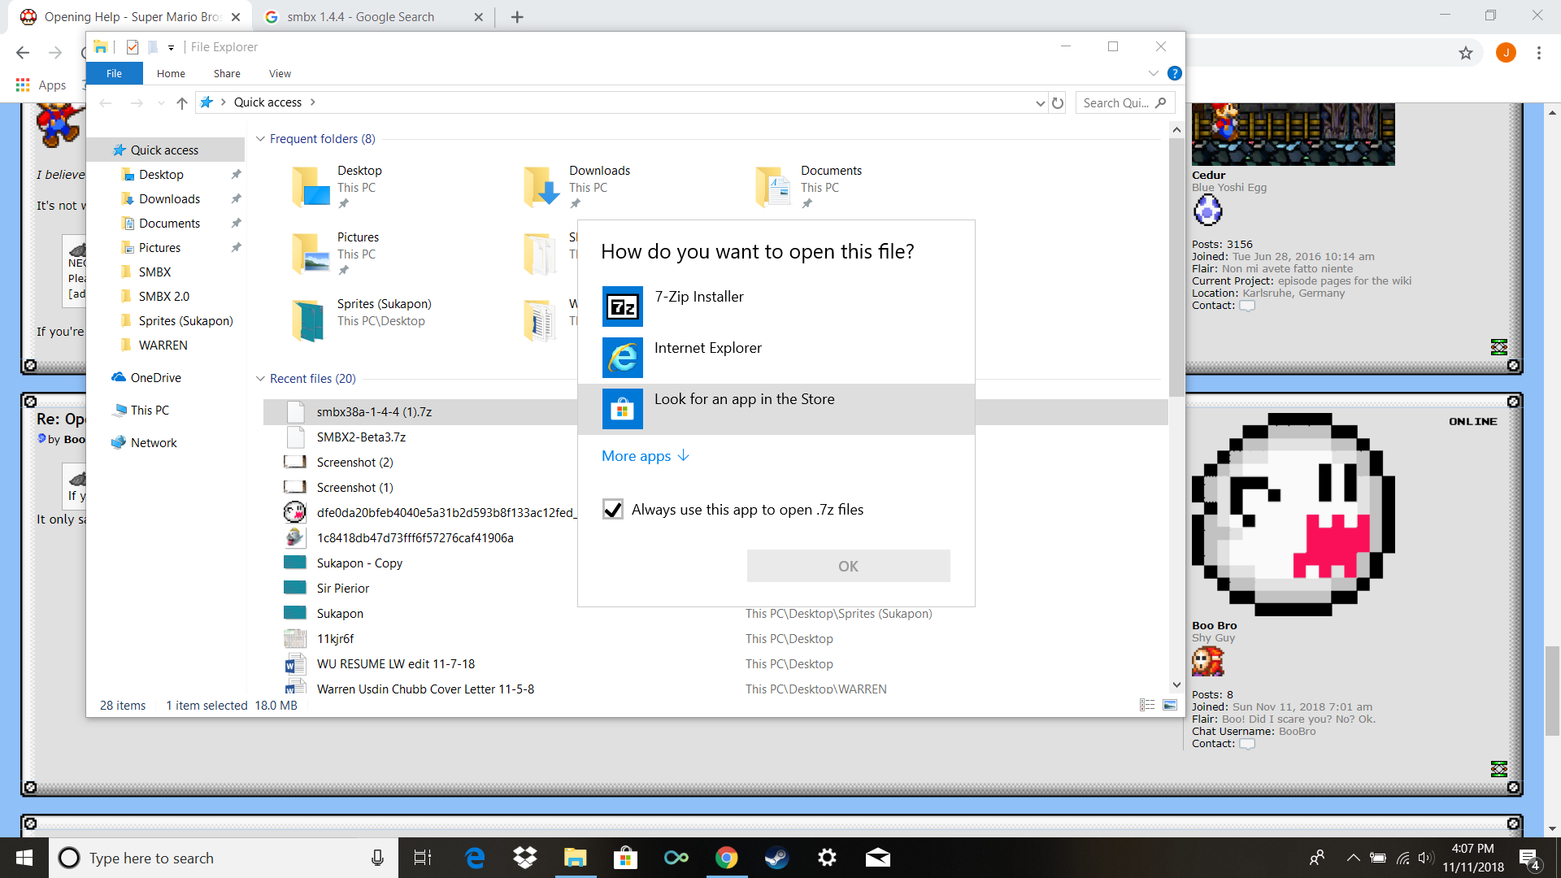Launch Microsoft Edge from the taskbar
The height and width of the screenshot is (878, 1561).
point(474,858)
